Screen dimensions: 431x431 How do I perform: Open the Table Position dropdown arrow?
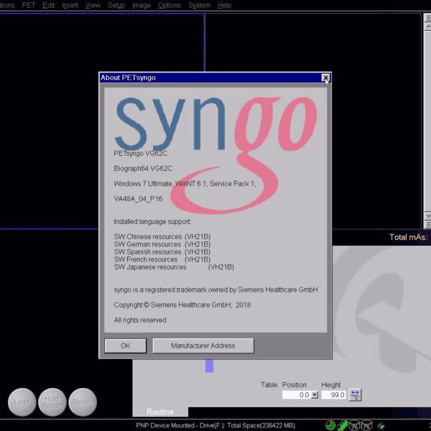315,395
